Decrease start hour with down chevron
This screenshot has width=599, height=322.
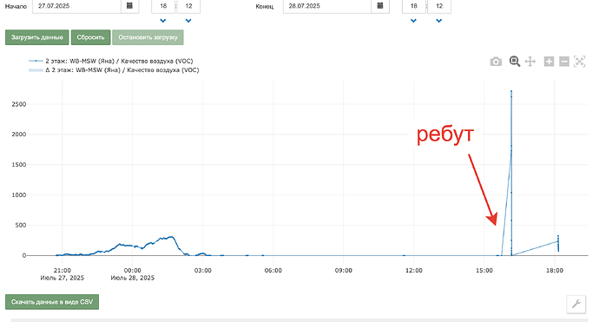pyautogui.click(x=163, y=21)
